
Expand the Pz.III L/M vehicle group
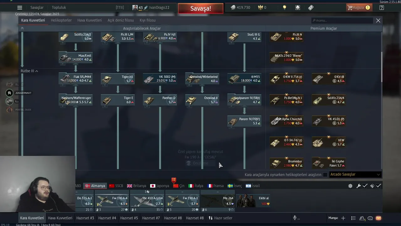(118, 37)
